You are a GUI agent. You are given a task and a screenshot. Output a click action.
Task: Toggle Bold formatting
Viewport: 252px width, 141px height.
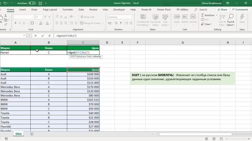[15, 23]
